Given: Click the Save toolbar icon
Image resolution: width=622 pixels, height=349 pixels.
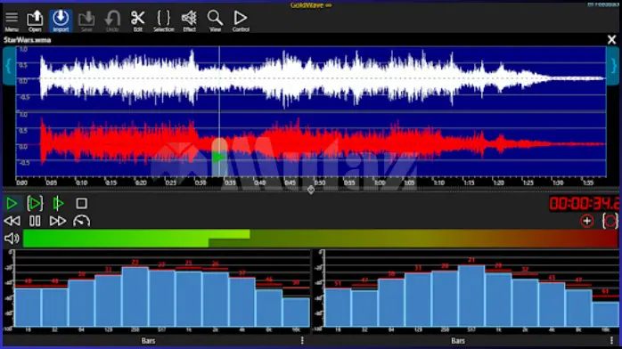Looking at the screenshot, I should click(x=86, y=20).
